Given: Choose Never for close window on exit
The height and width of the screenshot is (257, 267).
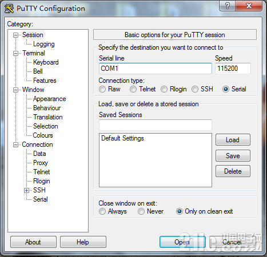Looking at the screenshot, I should (141, 211).
